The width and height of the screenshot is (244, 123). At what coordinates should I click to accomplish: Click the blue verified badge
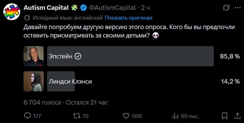pos(83,8)
